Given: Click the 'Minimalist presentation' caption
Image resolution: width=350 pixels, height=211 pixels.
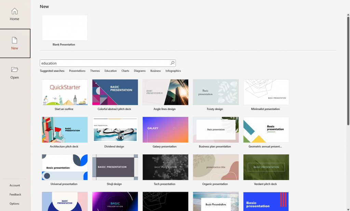Looking at the screenshot, I should point(265,109).
